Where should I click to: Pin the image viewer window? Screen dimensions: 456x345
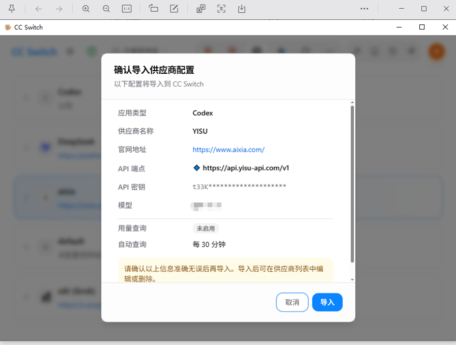[12, 9]
